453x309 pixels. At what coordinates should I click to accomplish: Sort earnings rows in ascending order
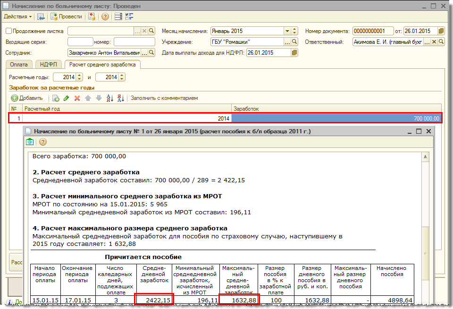(110, 98)
